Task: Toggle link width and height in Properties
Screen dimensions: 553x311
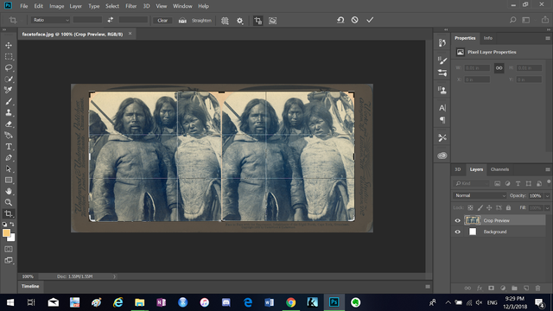Action: (499, 68)
